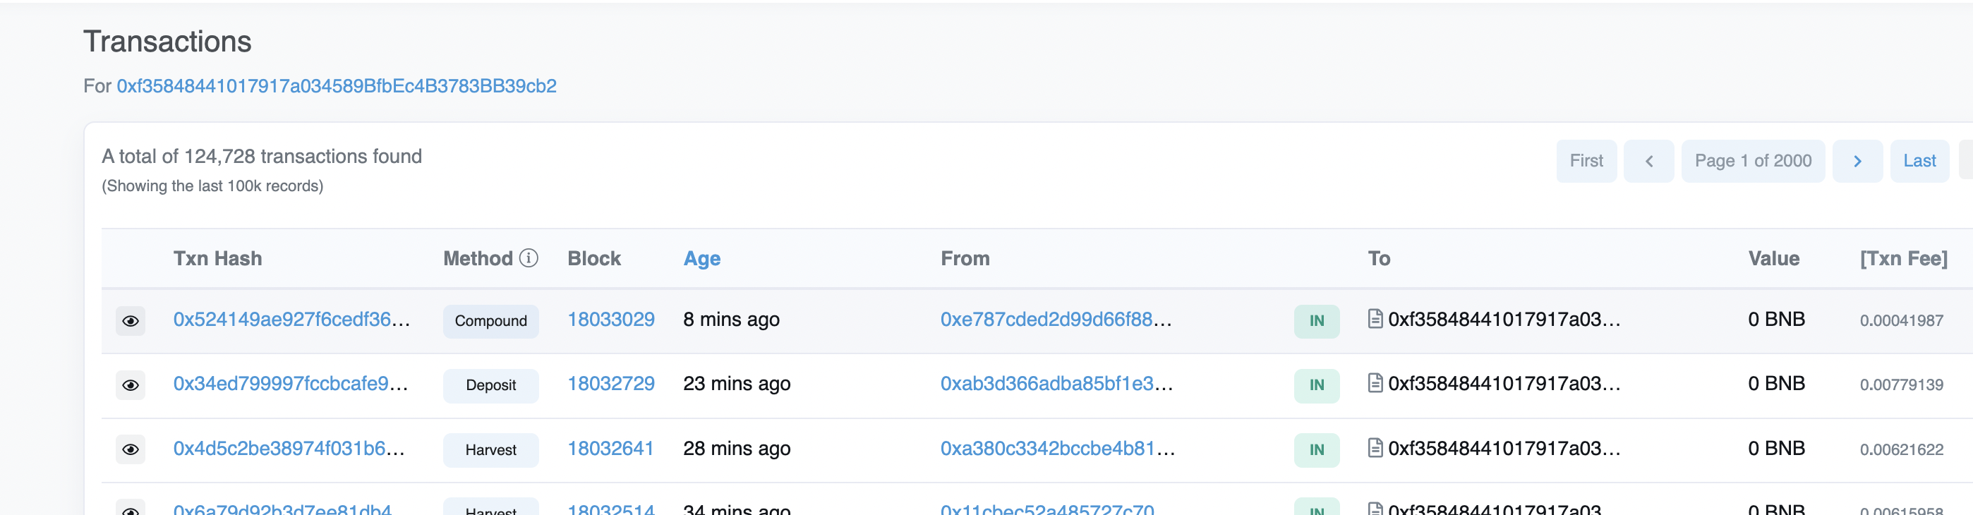This screenshot has width=1973, height=515.
Task: Open address 0xf35848441017917a034589BfbEc4B3783BB39cb2 link
Action: (x=336, y=85)
